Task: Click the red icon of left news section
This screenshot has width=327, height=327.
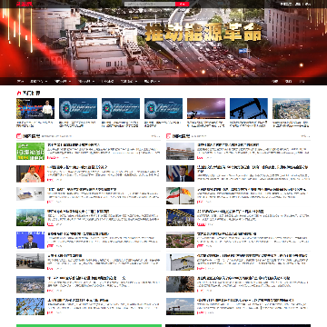Action: pyautogui.click(x=18, y=136)
